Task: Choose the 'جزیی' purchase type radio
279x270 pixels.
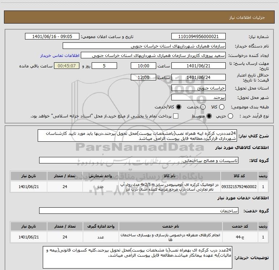Action: [230, 116]
